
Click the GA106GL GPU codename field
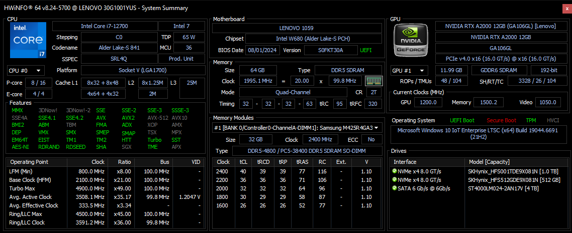[x=501, y=48]
